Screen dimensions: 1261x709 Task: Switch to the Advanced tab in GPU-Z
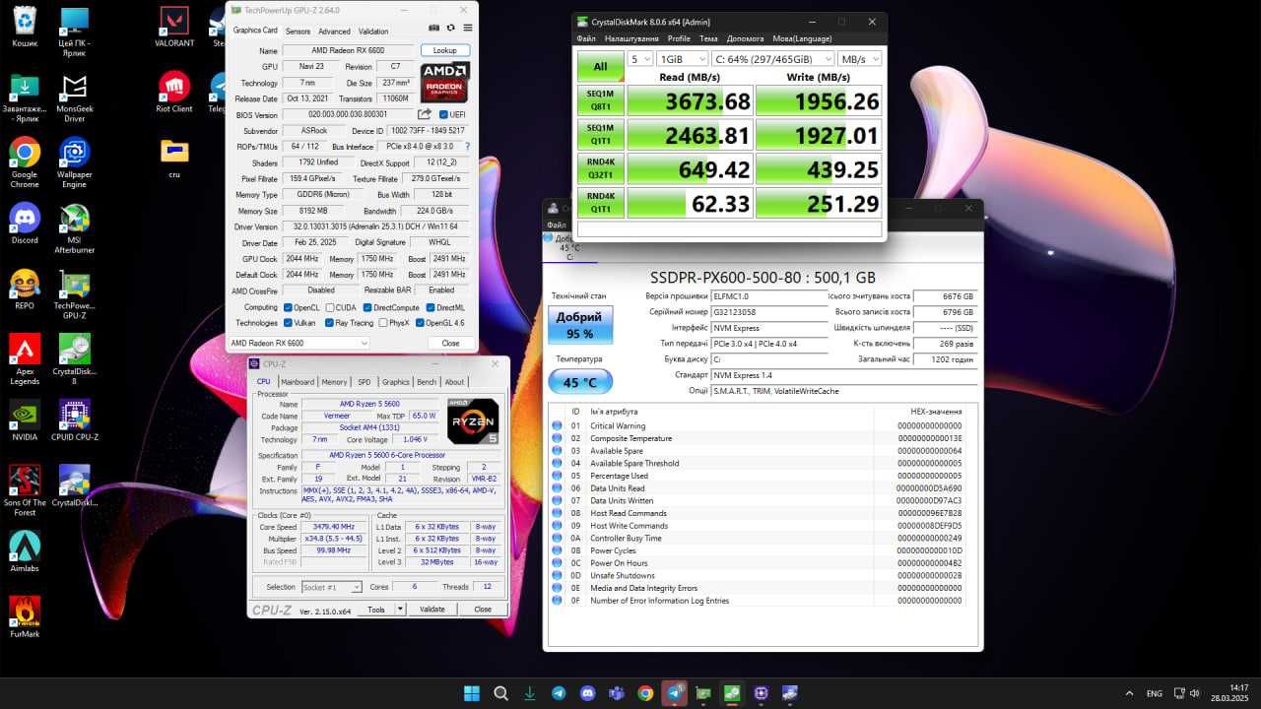tap(334, 32)
